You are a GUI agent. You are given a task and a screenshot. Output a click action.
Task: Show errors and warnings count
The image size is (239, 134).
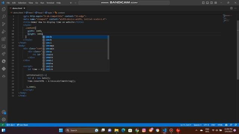(x=10, y=125)
